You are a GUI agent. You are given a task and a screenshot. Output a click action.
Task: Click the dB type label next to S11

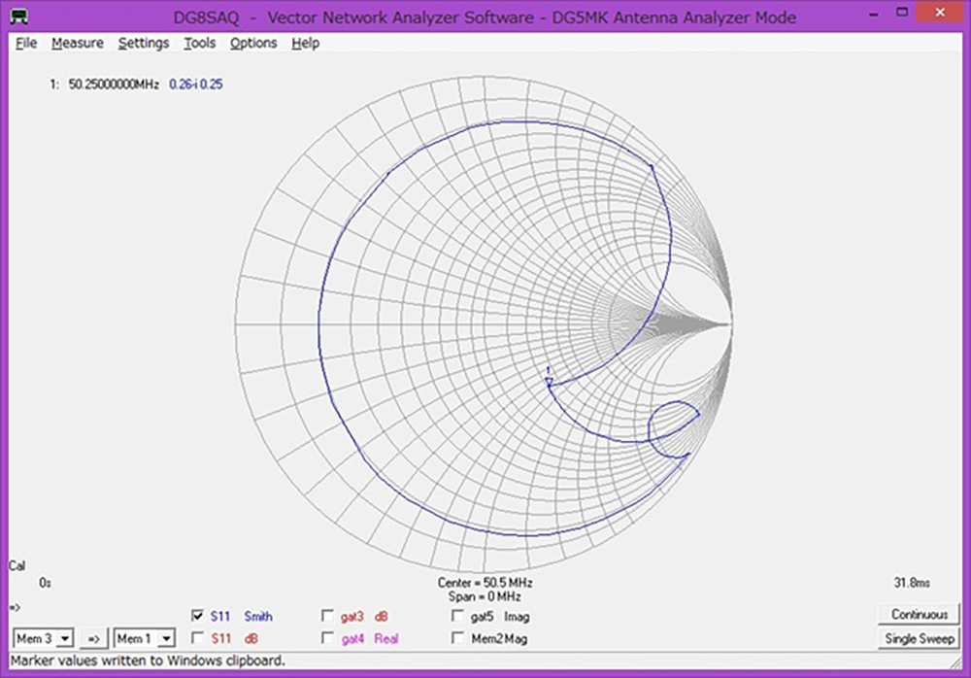pos(251,638)
